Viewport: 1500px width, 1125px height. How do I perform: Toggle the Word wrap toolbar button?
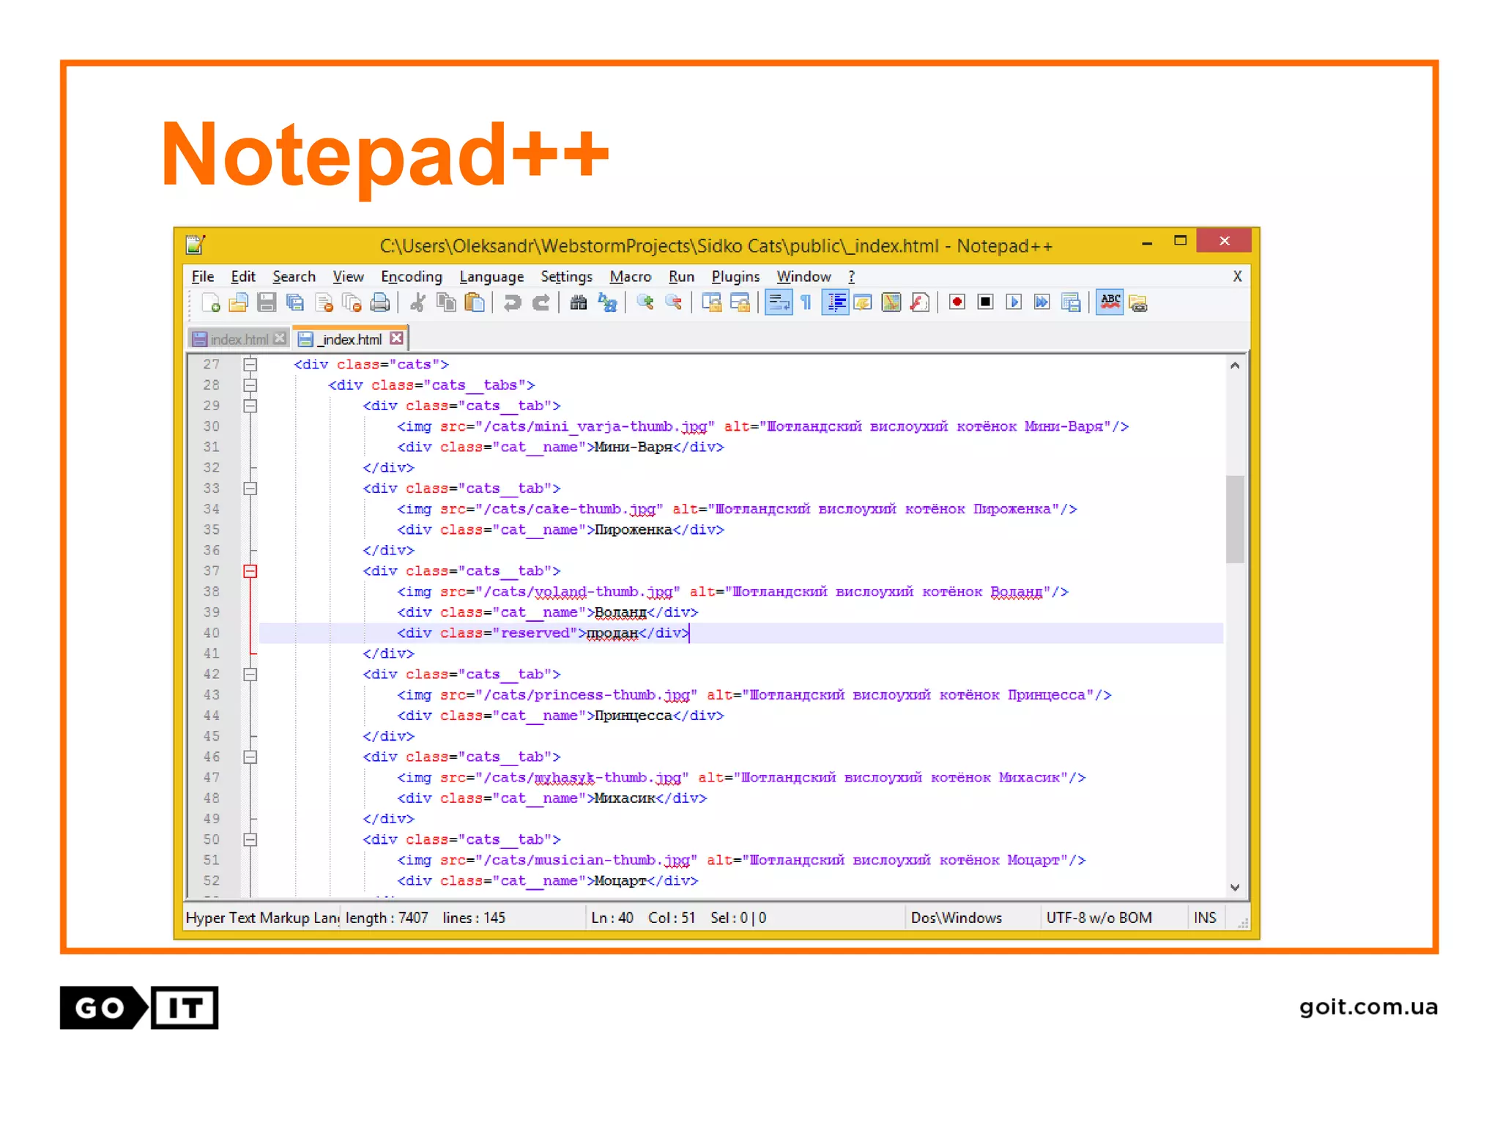(779, 302)
